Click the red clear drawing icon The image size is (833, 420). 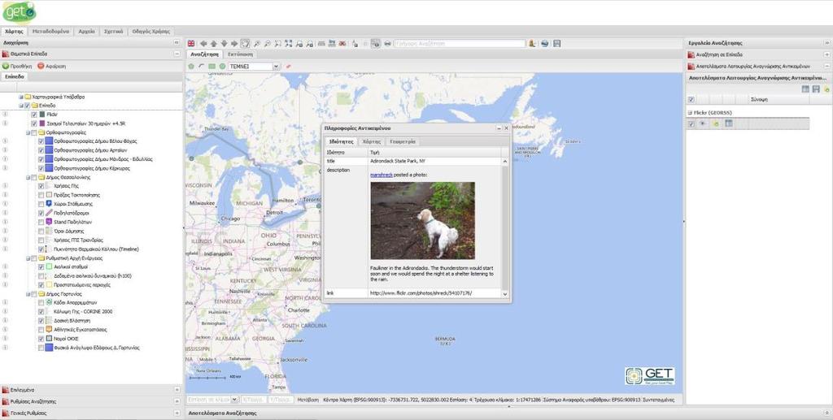point(289,67)
